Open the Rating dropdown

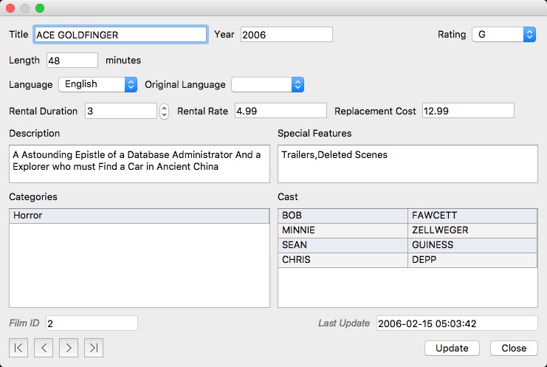[503, 34]
